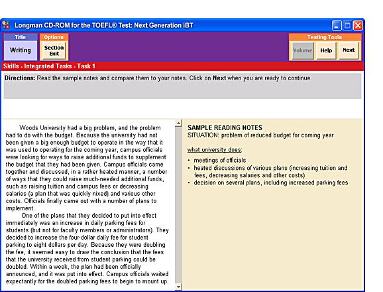Image resolution: width=383 pixels, height=292 pixels.
Task: Click the Next button in Testing Tools
Action: [x=349, y=50]
